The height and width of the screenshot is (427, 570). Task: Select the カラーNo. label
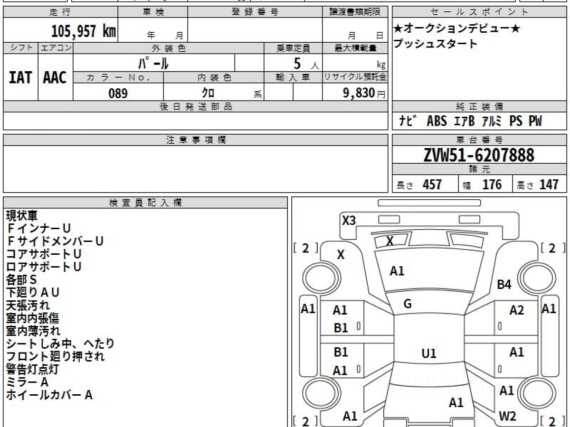click(118, 77)
